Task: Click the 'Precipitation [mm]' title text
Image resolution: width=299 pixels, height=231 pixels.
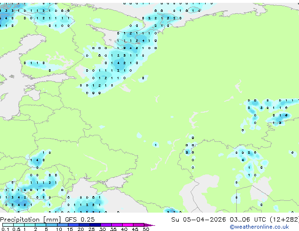Action: pyautogui.click(x=31, y=220)
